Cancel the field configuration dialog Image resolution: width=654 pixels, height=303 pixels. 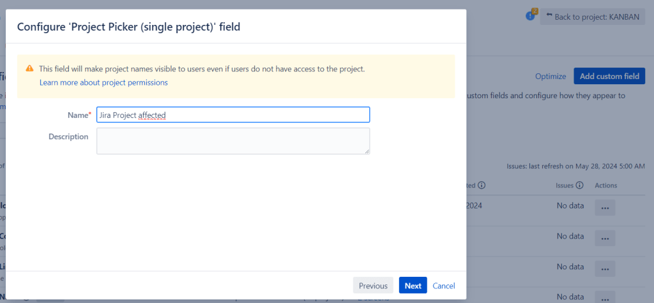(444, 286)
